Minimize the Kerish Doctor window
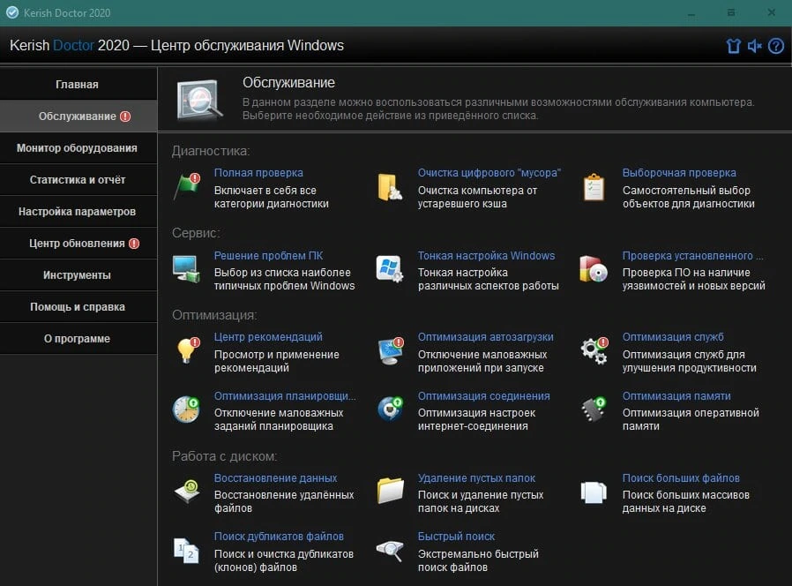The width and height of the screenshot is (792, 586). tap(691, 13)
